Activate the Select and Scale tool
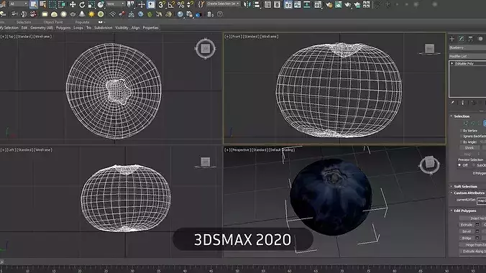 (x=91, y=4)
